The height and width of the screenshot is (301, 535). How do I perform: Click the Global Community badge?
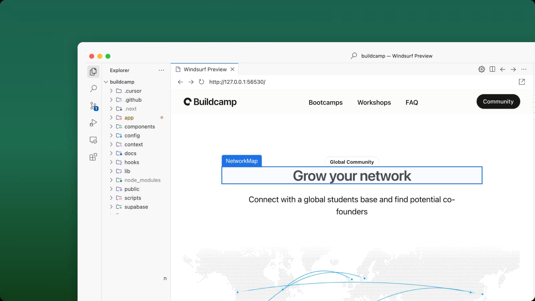coord(352,162)
